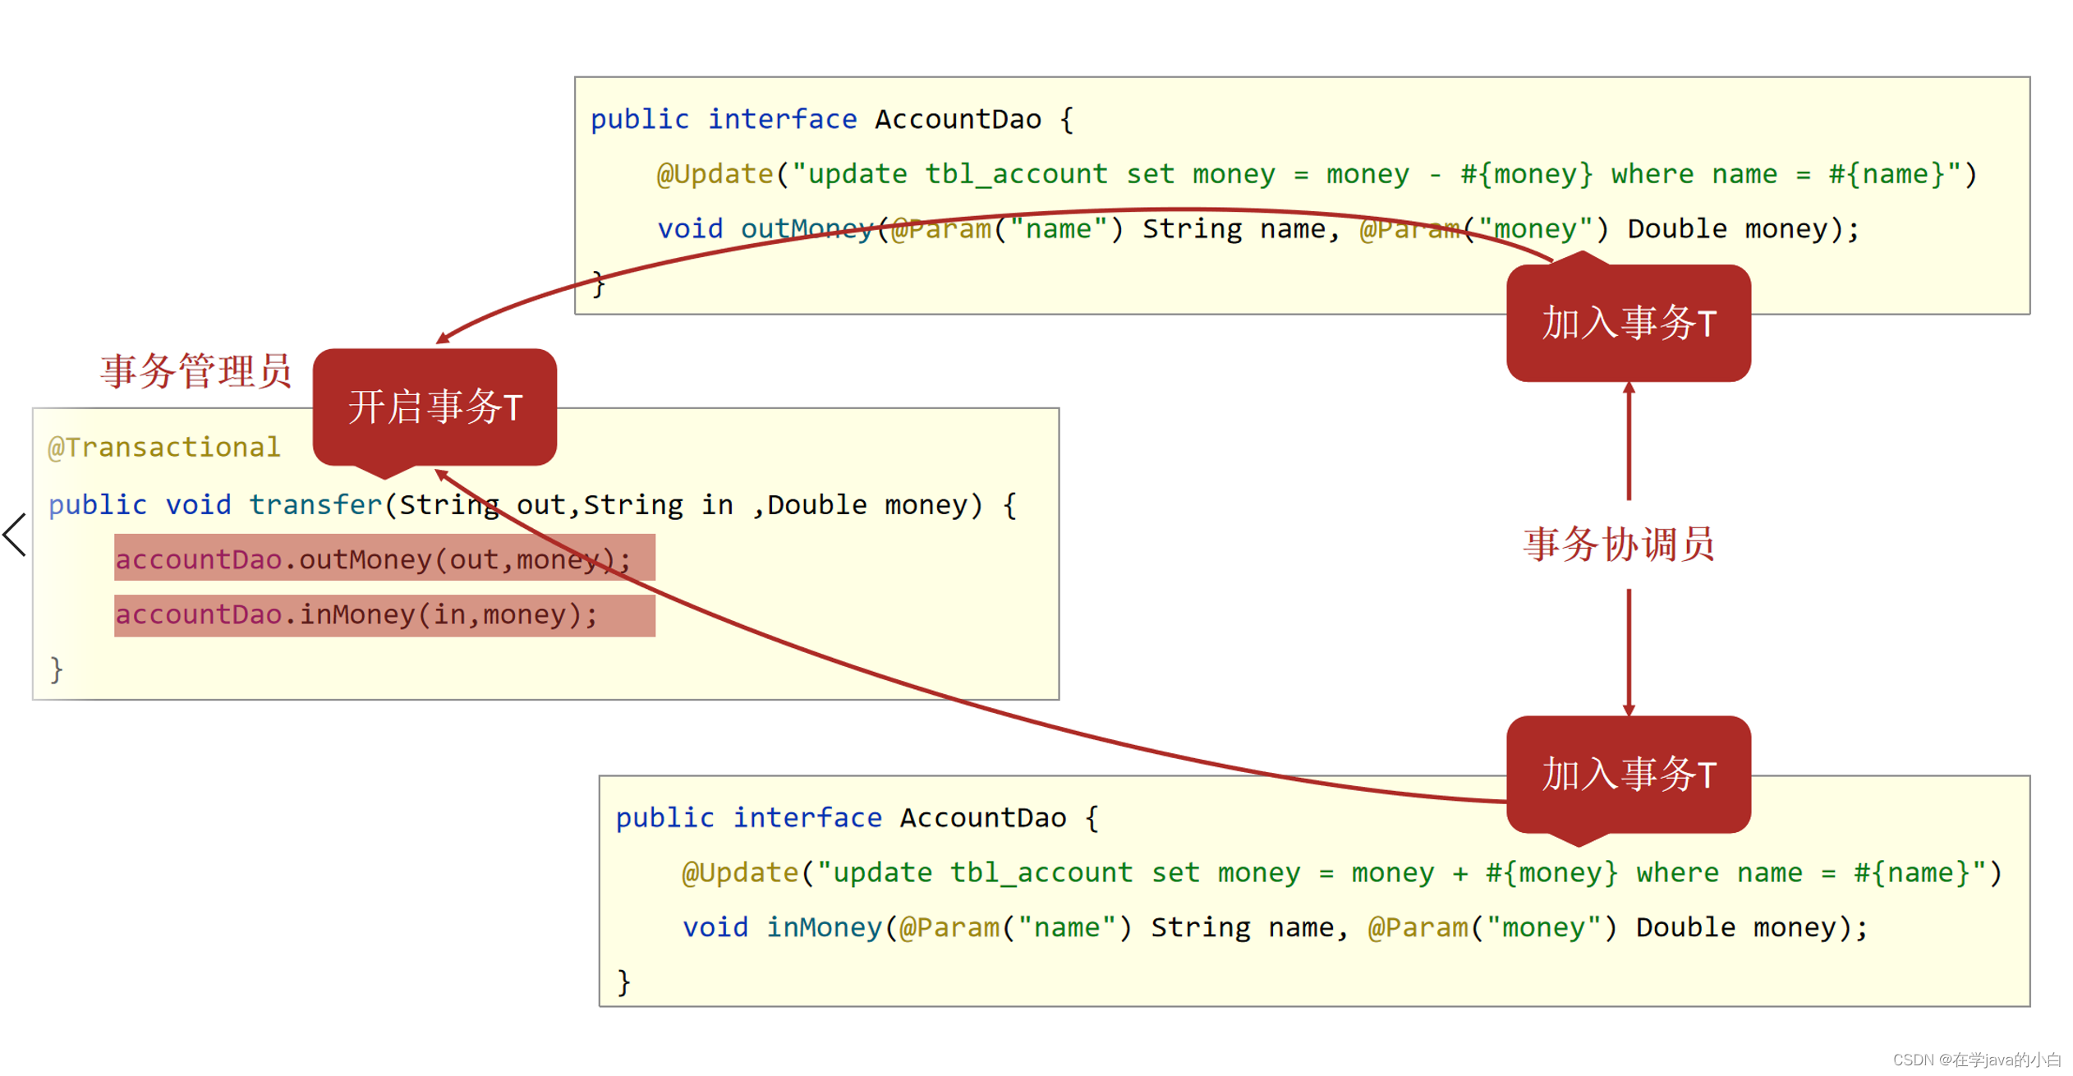
Task: Click the @Update money plus SQL annotation
Action: [x=1340, y=872]
